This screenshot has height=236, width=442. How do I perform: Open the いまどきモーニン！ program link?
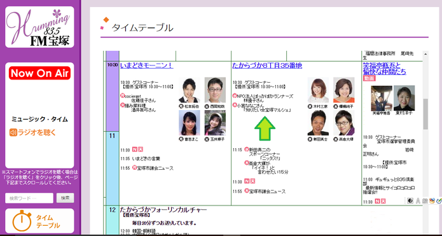point(146,66)
